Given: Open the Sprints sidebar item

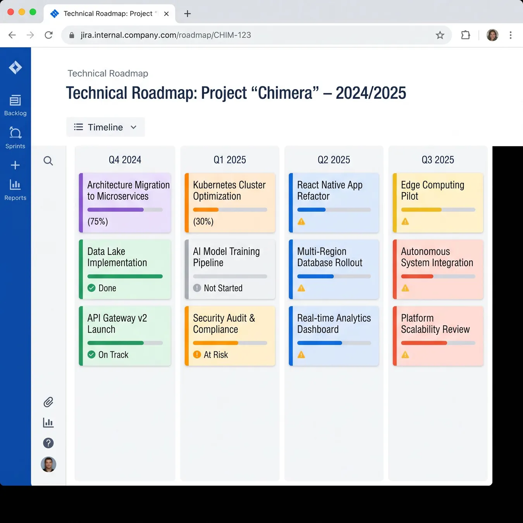Looking at the screenshot, I should (15, 138).
